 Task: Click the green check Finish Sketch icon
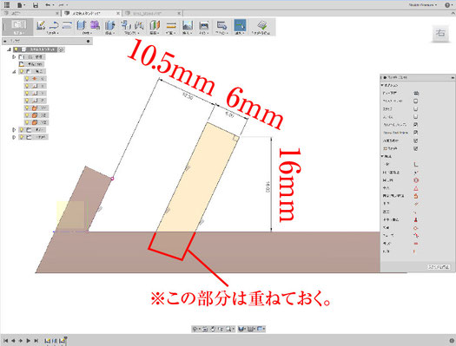pyautogui.click(x=262, y=25)
